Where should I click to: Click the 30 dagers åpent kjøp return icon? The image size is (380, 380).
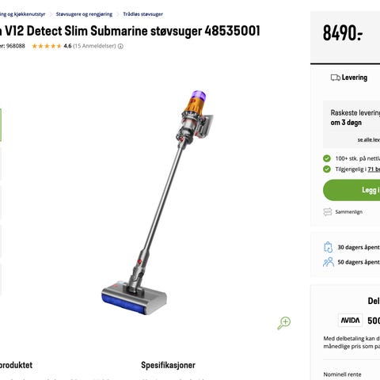coord(328,247)
